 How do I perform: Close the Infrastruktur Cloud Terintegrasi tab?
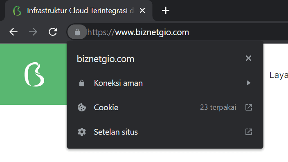142,11
